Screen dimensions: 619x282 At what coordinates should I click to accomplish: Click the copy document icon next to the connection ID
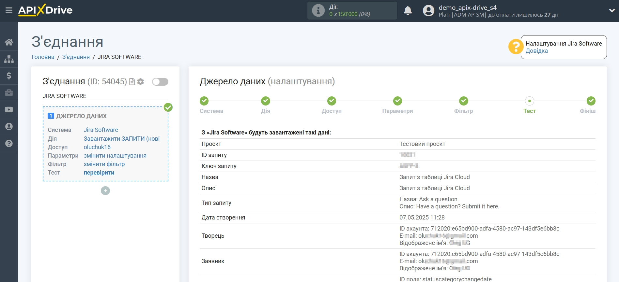pyautogui.click(x=132, y=82)
